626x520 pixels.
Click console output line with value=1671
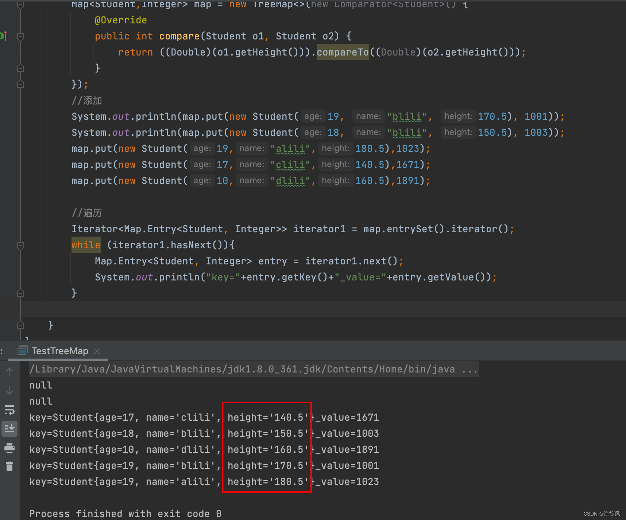coord(204,417)
